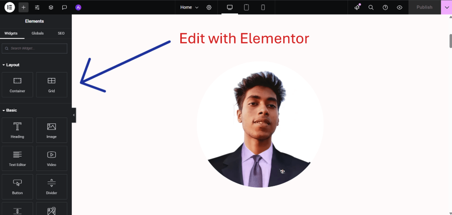
Task: Open the Help question mark icon
Action: click(385, 7)
